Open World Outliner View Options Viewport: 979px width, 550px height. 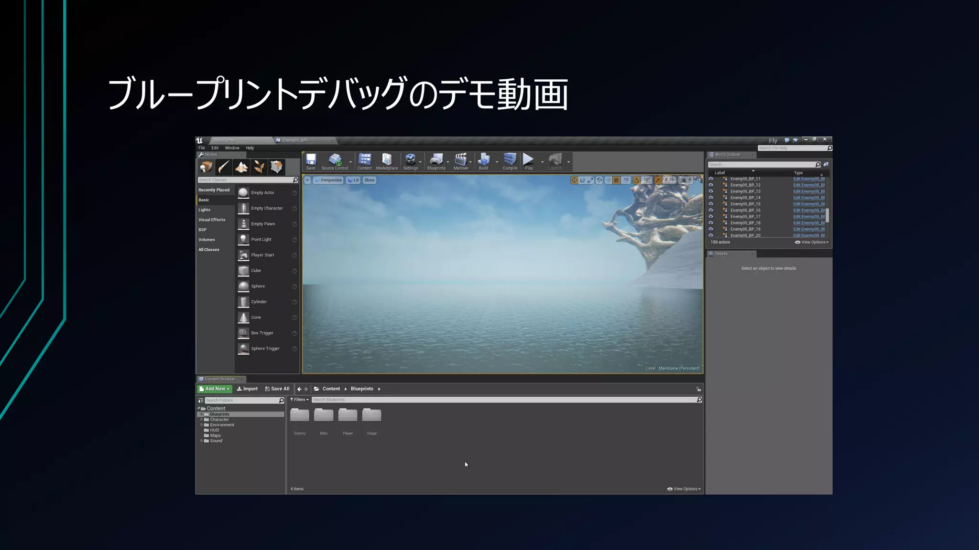[x=812, y=242]
